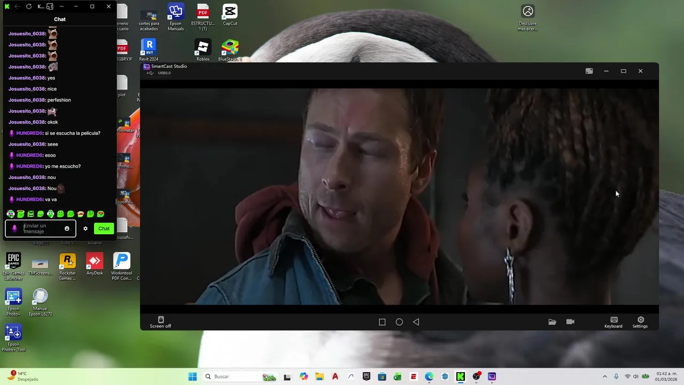Open the Windows Start menu
Image resolution: width=684 pixels, height=385 pixels.
pyautogui.click(x=192, y=376)
